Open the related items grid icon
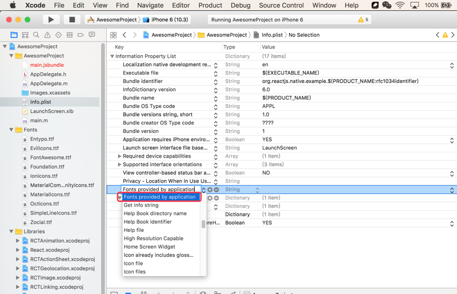The image size is (457, 294). pos(113,35)
